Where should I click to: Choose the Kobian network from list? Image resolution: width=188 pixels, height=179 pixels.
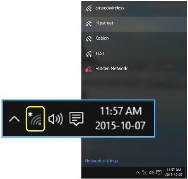[x=134, y=38]
